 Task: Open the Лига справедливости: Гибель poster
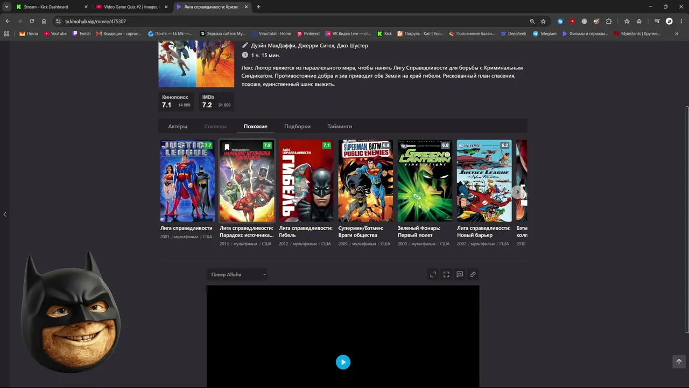pyautogui.click(x=306, y=181)
